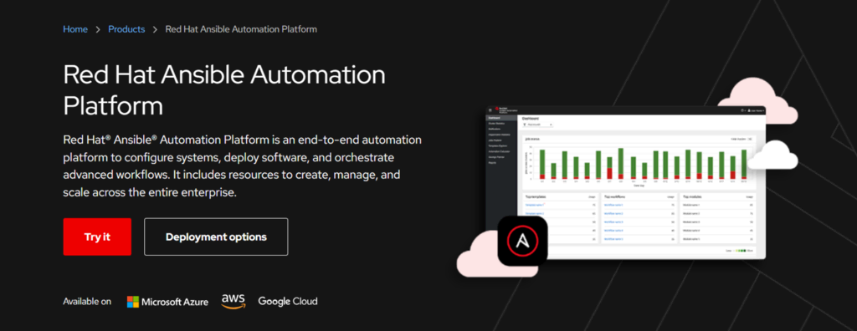The height and width of the screenshot is (331, 857).
Task: Click the Deployment options button
Action: pos(216,237)
